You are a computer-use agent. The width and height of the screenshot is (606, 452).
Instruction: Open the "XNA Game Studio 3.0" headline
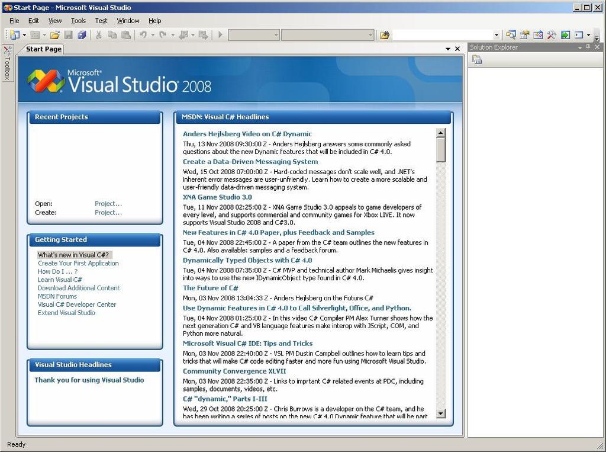[x=217, y=197]
